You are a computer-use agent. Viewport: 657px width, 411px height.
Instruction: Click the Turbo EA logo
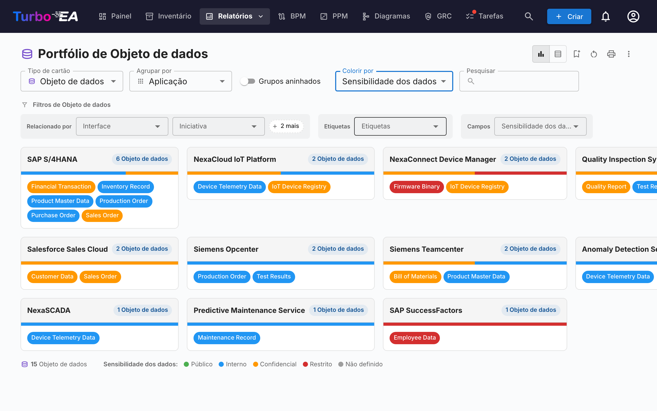tap(45, 16)
